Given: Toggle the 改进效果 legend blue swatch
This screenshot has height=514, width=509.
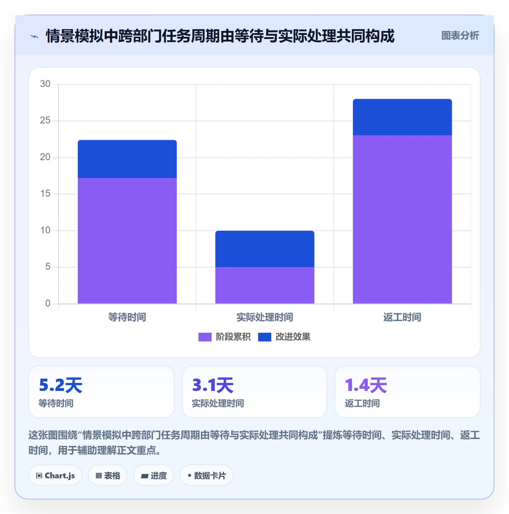Looking at the screenshot, I should point(265,337).
